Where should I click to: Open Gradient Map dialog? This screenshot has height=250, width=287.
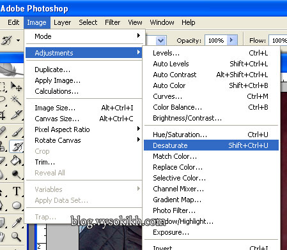[211, 200]
